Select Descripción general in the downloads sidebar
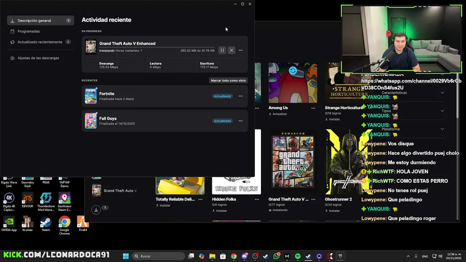 pyautogui.click(x=40, y=21)
